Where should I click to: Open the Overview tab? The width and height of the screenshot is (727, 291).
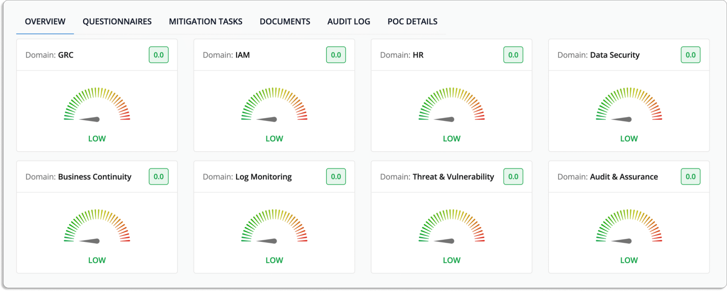tap(45, 22)
